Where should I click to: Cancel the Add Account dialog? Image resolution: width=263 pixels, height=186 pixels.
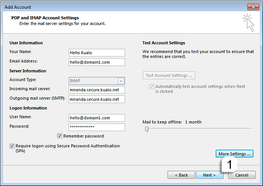[x=242, y=175]
